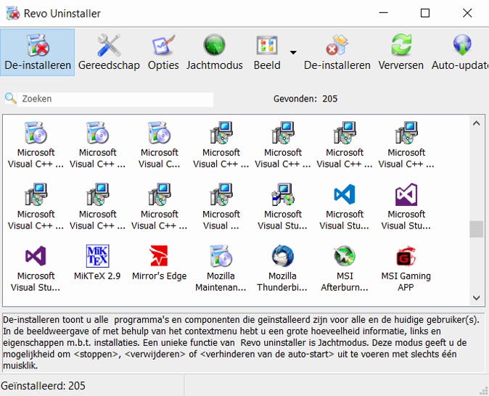Click the magnifying glass search icon
Image resolution: width=489 pixels, height=396 pixels.
coord(10,98)
